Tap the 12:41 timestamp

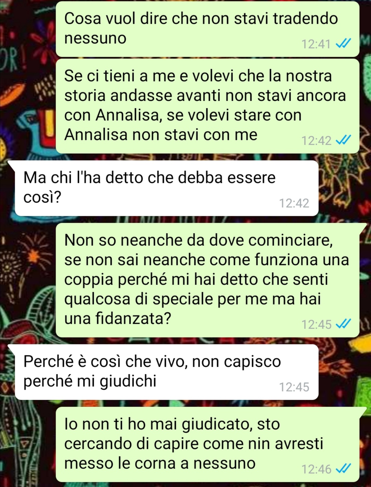pos(316,44)
